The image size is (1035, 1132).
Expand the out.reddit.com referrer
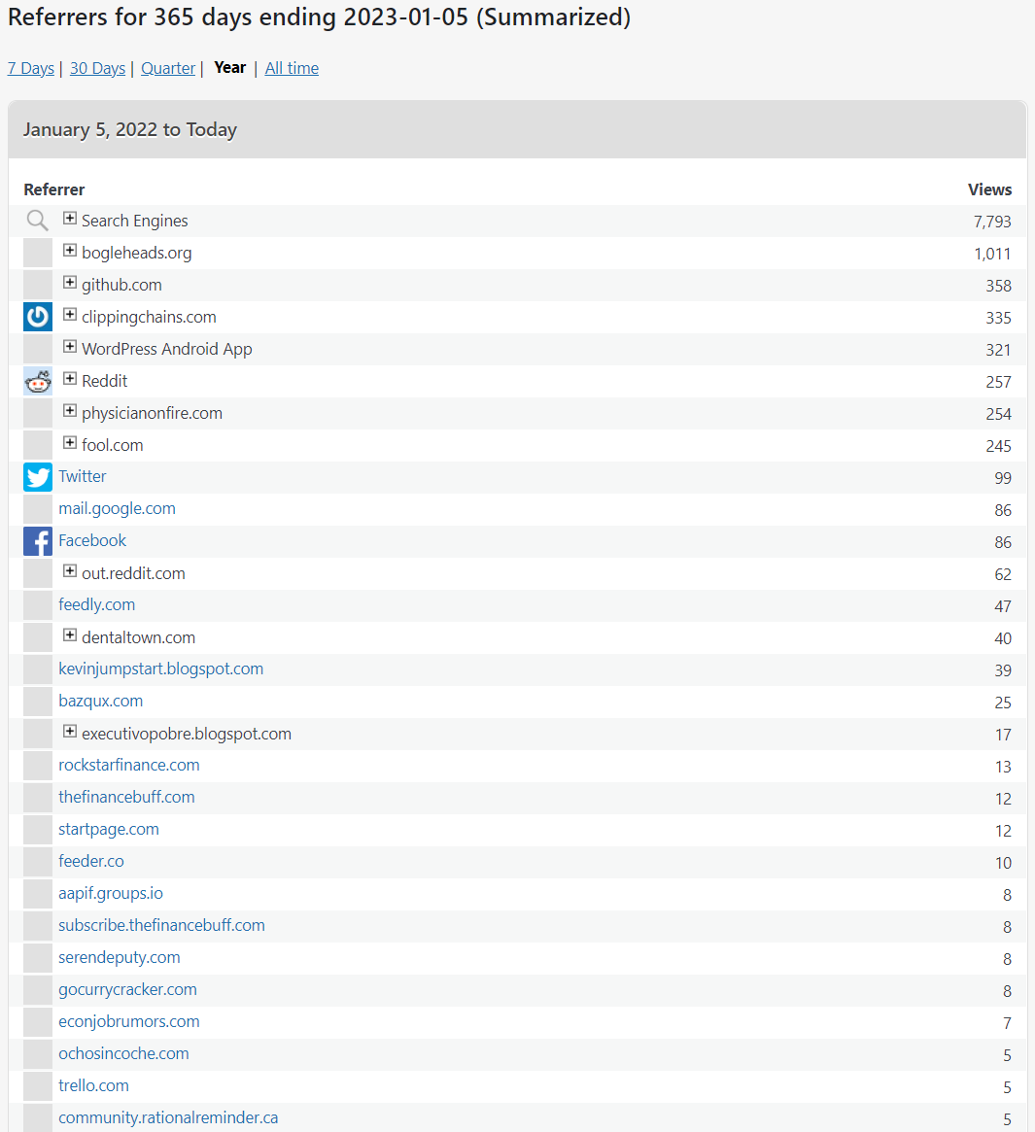[x=69, y=571]
